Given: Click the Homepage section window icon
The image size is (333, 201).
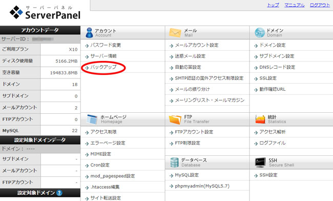Looking at the screenshot, I should 92,119.
